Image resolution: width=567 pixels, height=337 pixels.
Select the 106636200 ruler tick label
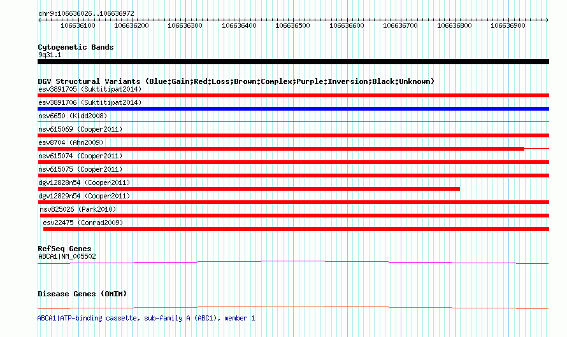(x=131, y=25)
